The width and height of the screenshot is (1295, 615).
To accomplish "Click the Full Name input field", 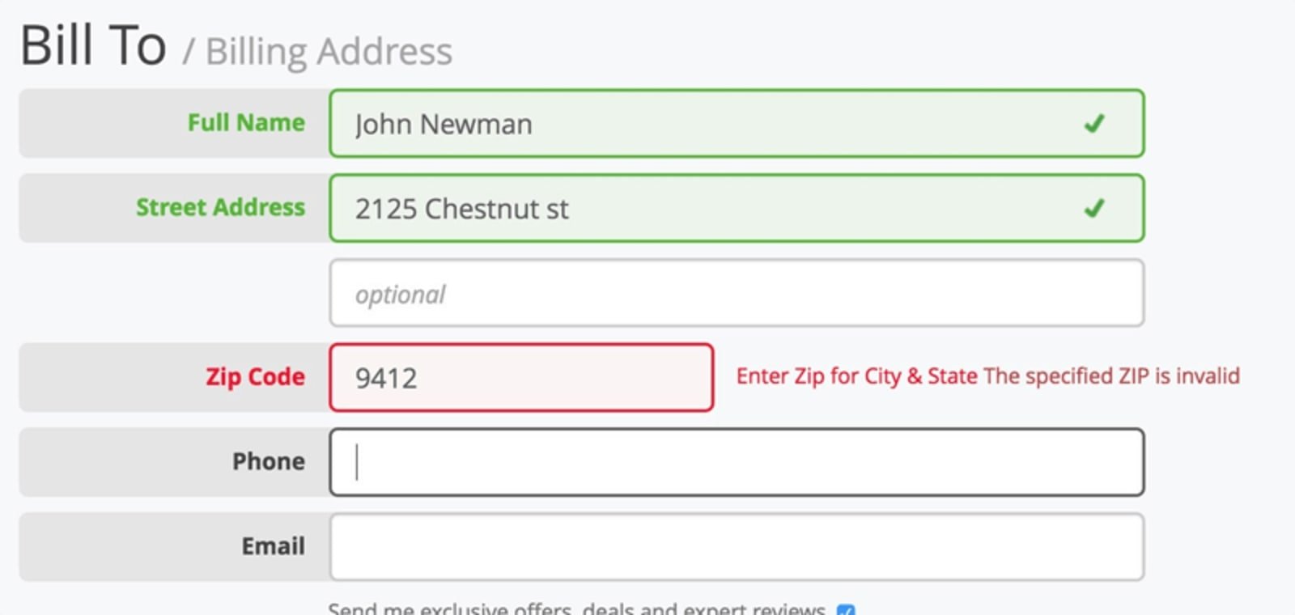I will click(737, 123).
